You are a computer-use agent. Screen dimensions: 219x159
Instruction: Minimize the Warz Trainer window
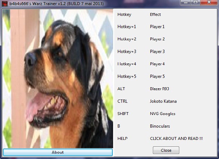click(186, 3)
